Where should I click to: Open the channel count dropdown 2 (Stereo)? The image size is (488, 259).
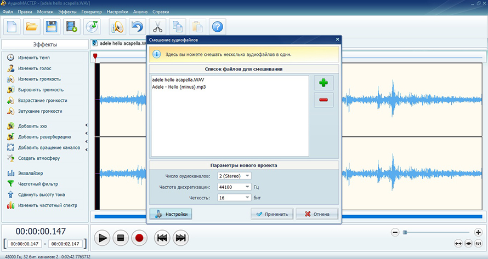[x=234, y=176]
